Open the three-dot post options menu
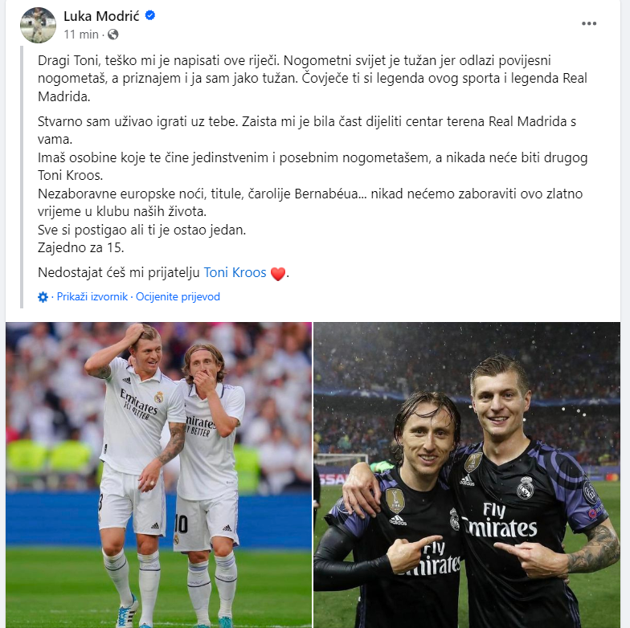The height and width of the screenshot is (628, 630). (588, 24)
